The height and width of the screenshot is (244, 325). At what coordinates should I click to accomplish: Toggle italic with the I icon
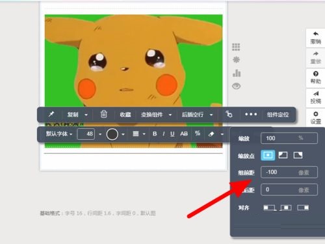(x=164, y=134)
